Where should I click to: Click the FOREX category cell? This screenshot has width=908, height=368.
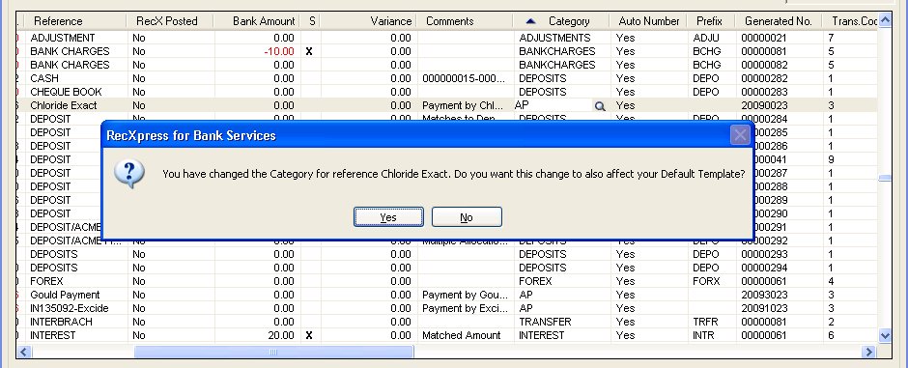[x=535, y=281]
